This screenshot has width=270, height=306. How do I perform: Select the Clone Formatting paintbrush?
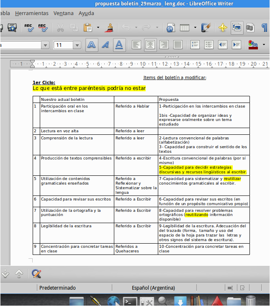(109, 28)
